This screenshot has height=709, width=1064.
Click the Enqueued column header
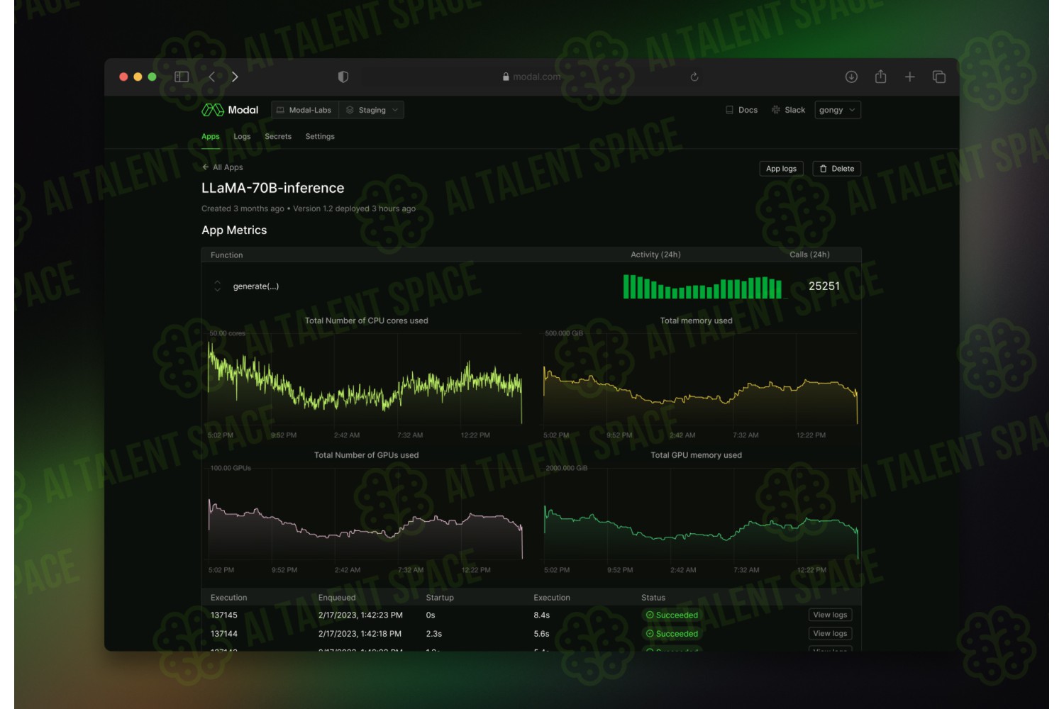(x=337, y=598)
